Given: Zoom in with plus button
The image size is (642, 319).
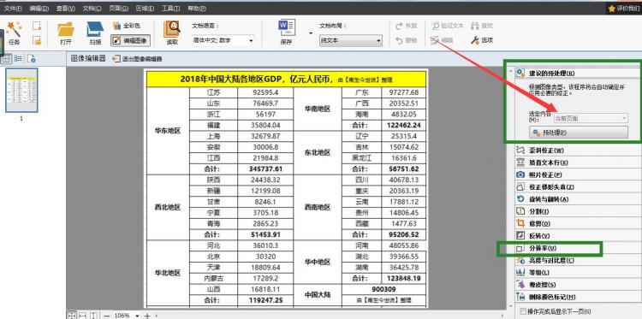Looking at the screenshot, I should coord(147,316).
